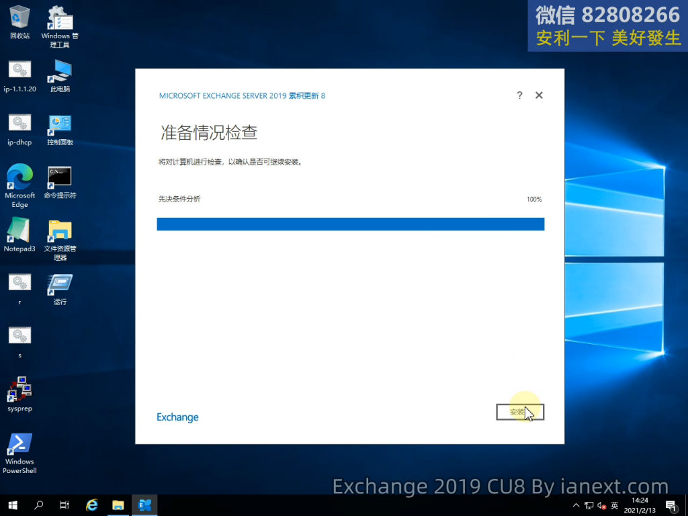
Task: Close the Exchange setup window
Action: click(x=539, y=95)
